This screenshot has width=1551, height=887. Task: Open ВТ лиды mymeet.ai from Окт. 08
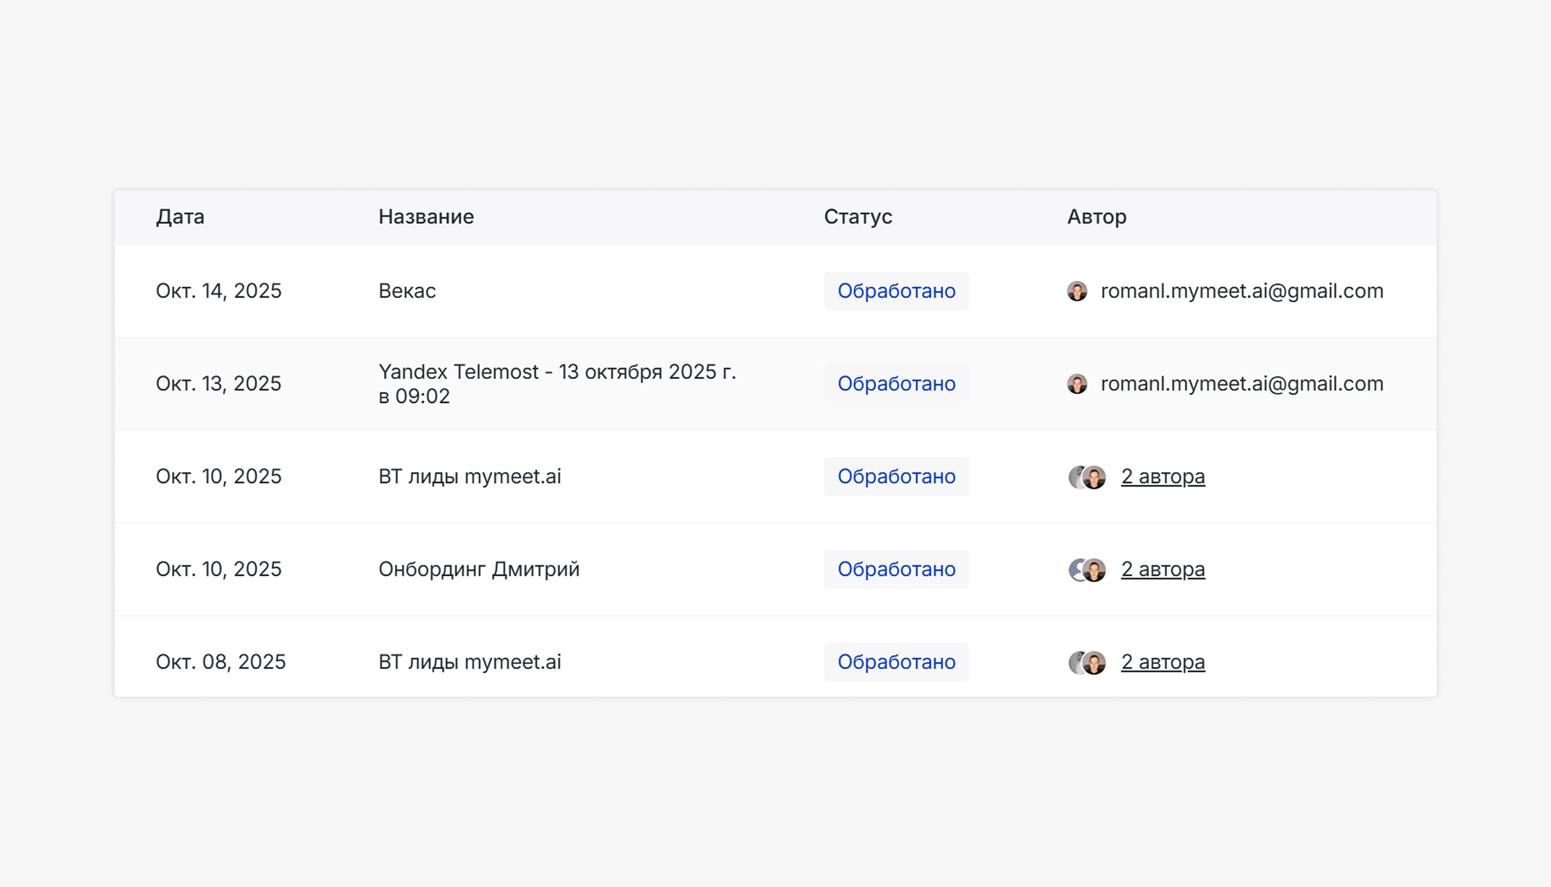pyautogui.click(x=469, y=662)
